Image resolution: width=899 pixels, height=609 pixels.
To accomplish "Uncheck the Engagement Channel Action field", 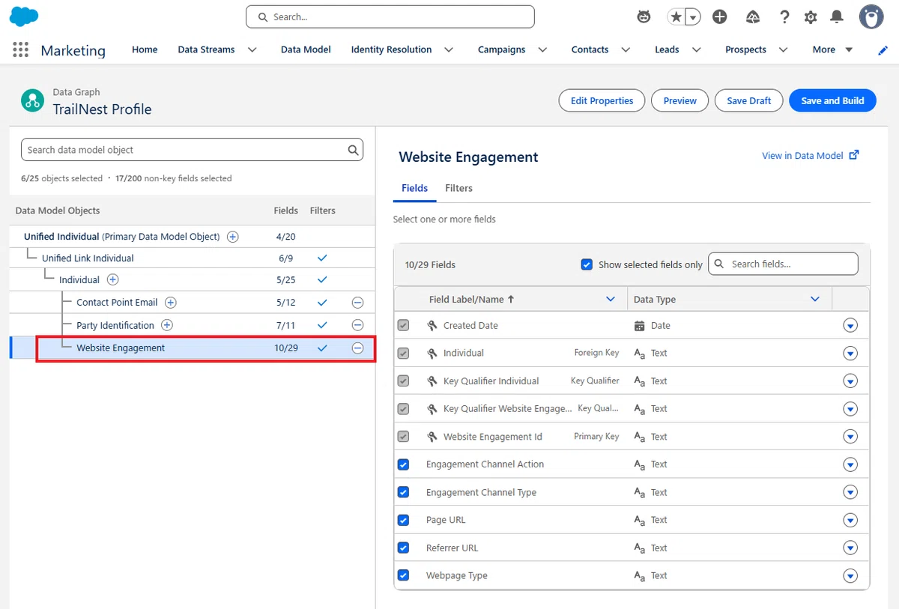I will (x=404, y=464).
